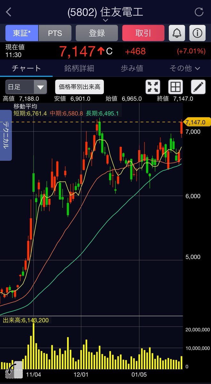
Task: Tap the 現在値 11:30 label
Action: (x=15, y=51)
